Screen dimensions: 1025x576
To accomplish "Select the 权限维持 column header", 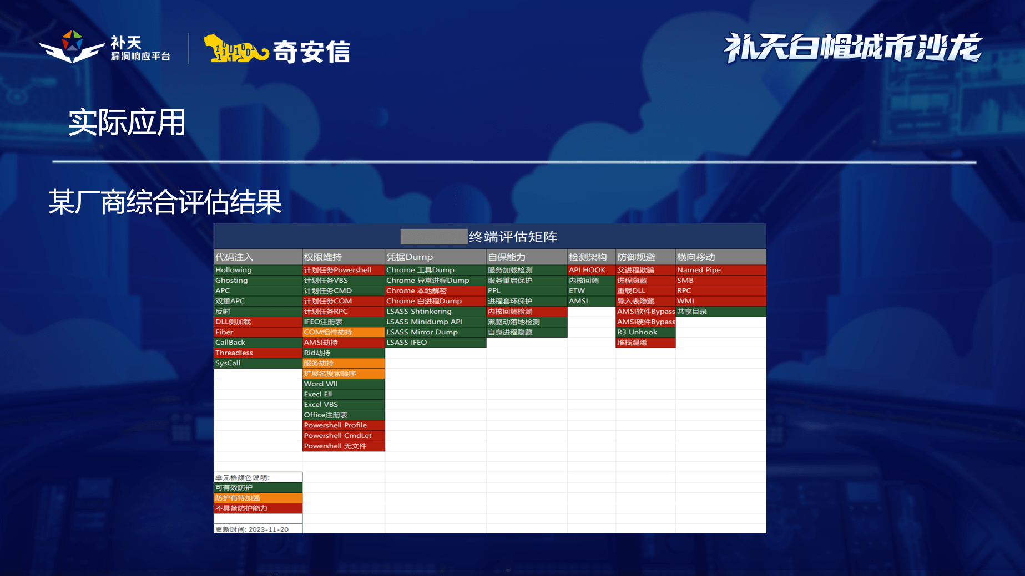I will click(344, 257).
